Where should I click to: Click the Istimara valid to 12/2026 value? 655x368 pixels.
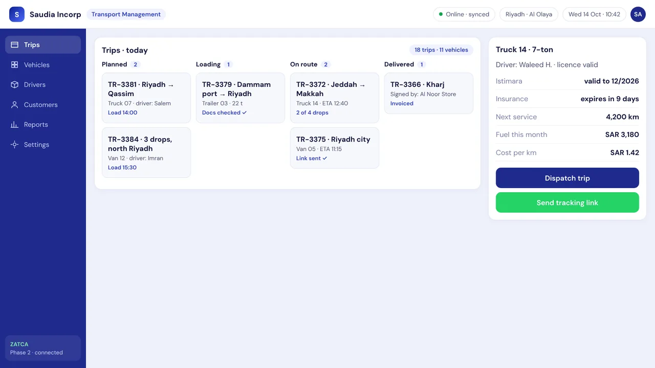coord(612,81)
